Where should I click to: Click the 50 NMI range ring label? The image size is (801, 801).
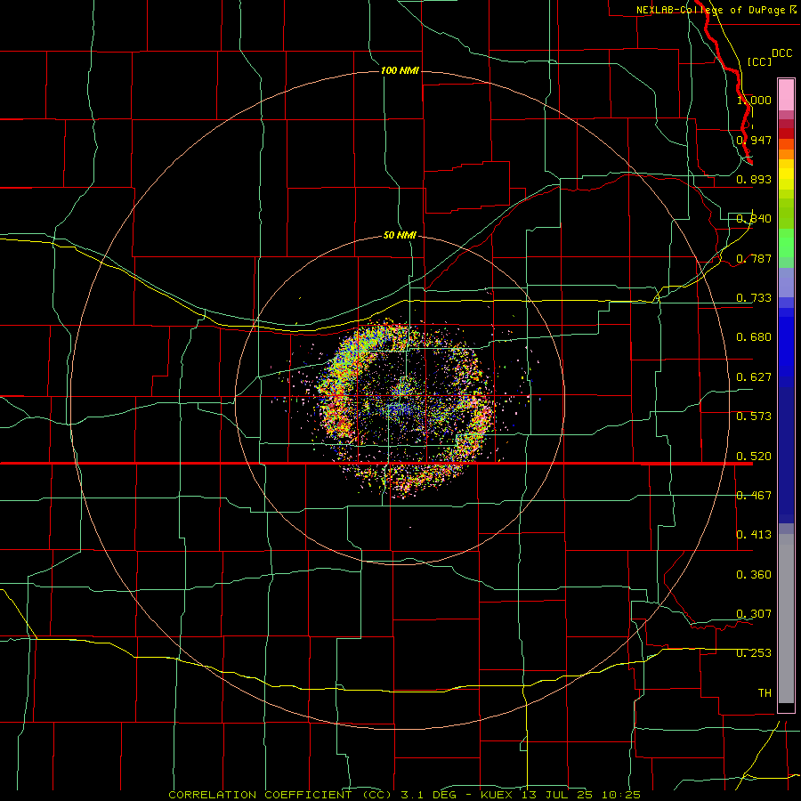click(400, 235)
